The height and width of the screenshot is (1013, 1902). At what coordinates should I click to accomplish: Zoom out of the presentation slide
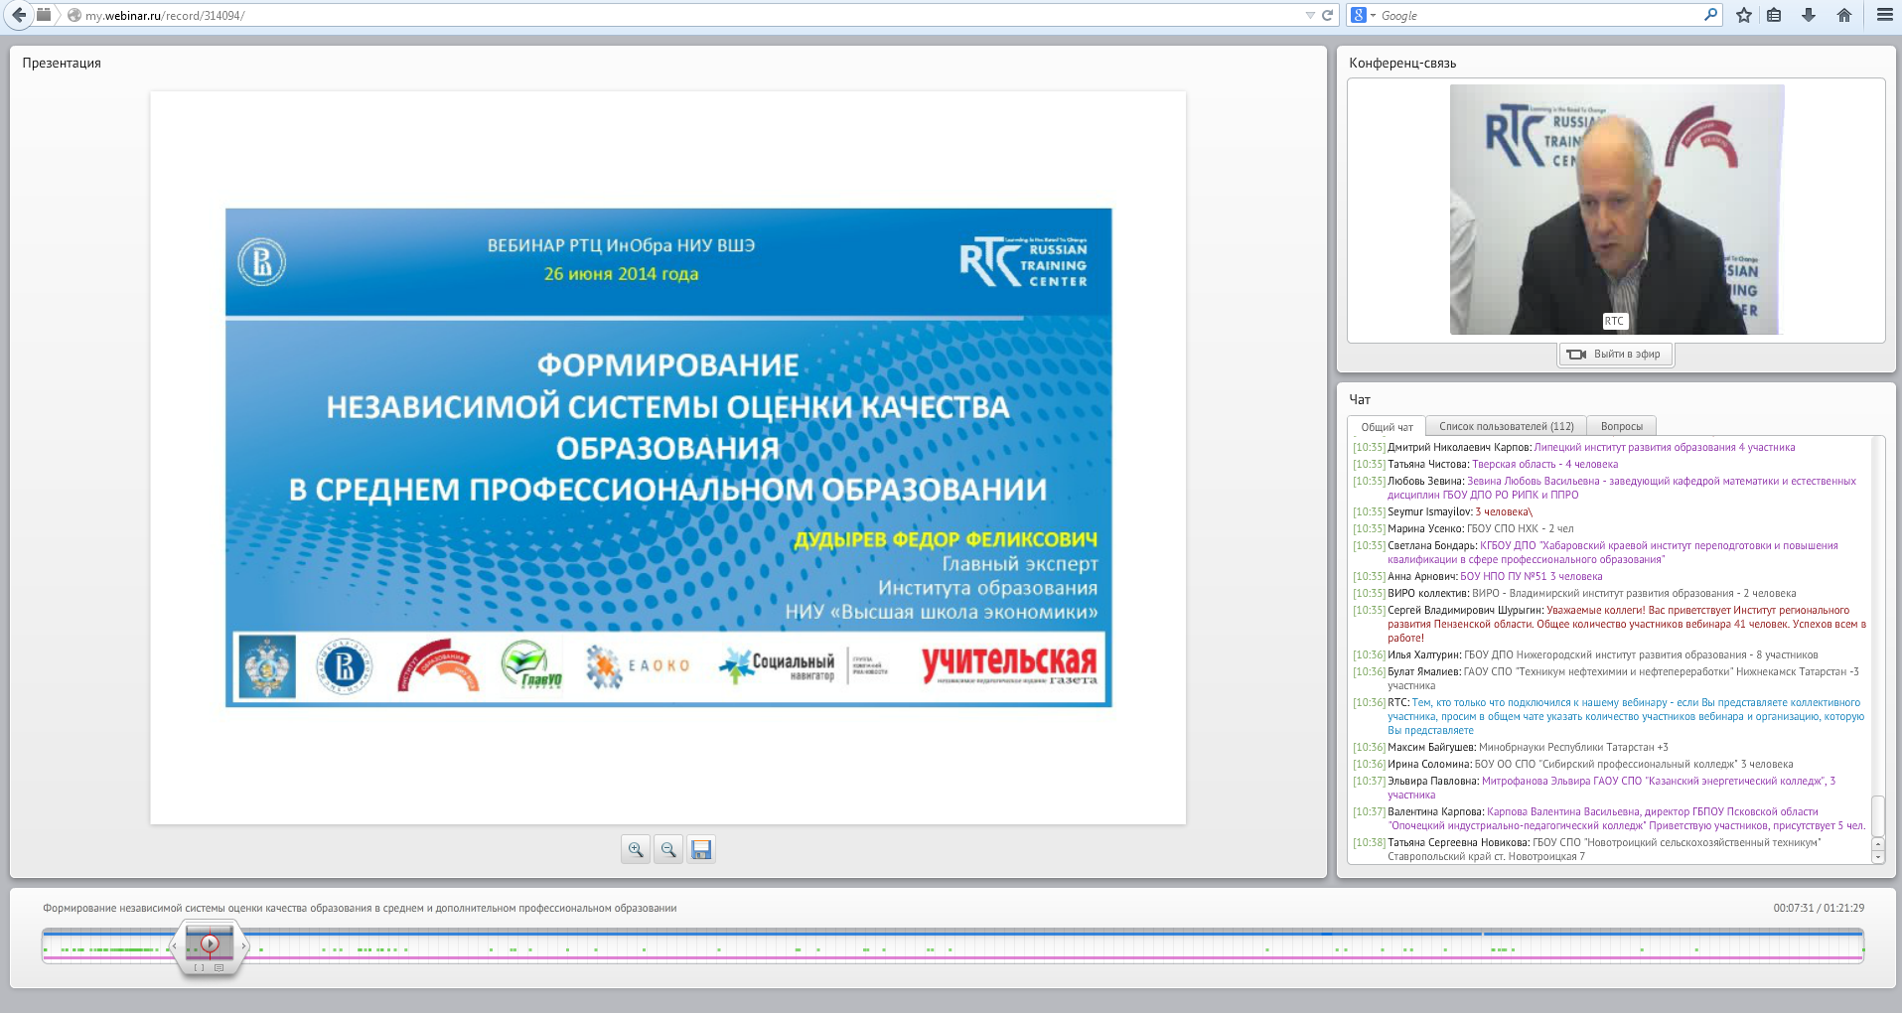click(x=668, y=849)
